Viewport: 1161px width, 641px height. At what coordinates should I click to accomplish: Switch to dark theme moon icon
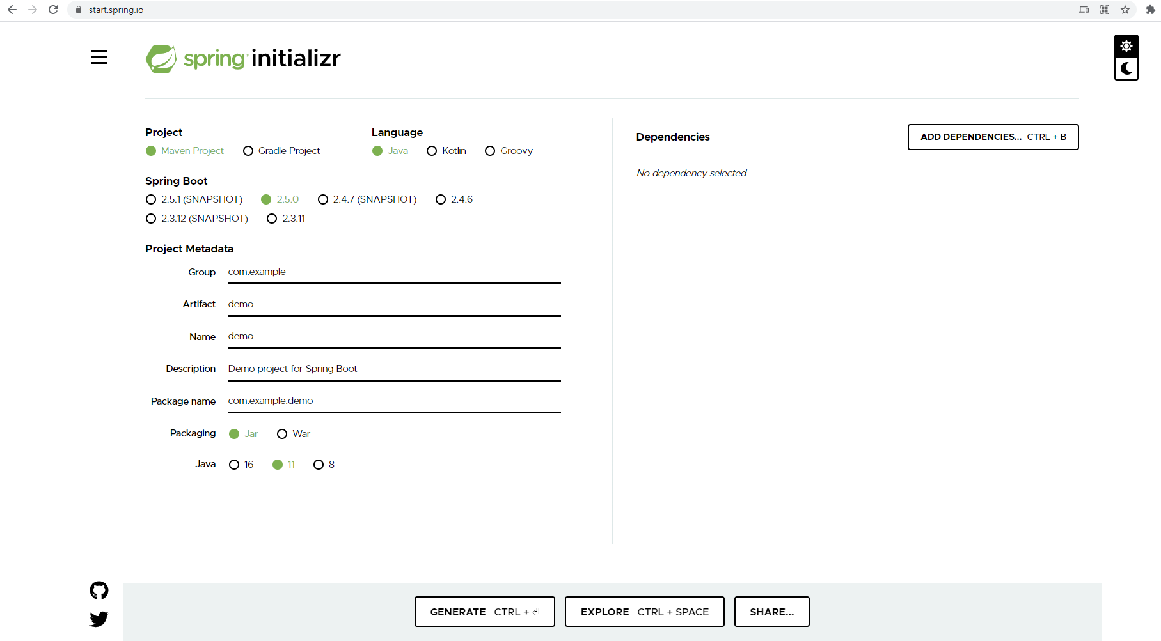[x=1126, y=68]
